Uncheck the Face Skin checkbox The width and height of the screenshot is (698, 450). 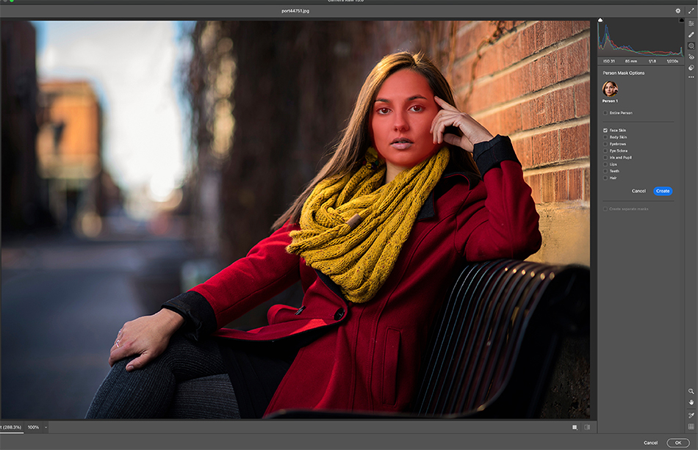point(605,130)
